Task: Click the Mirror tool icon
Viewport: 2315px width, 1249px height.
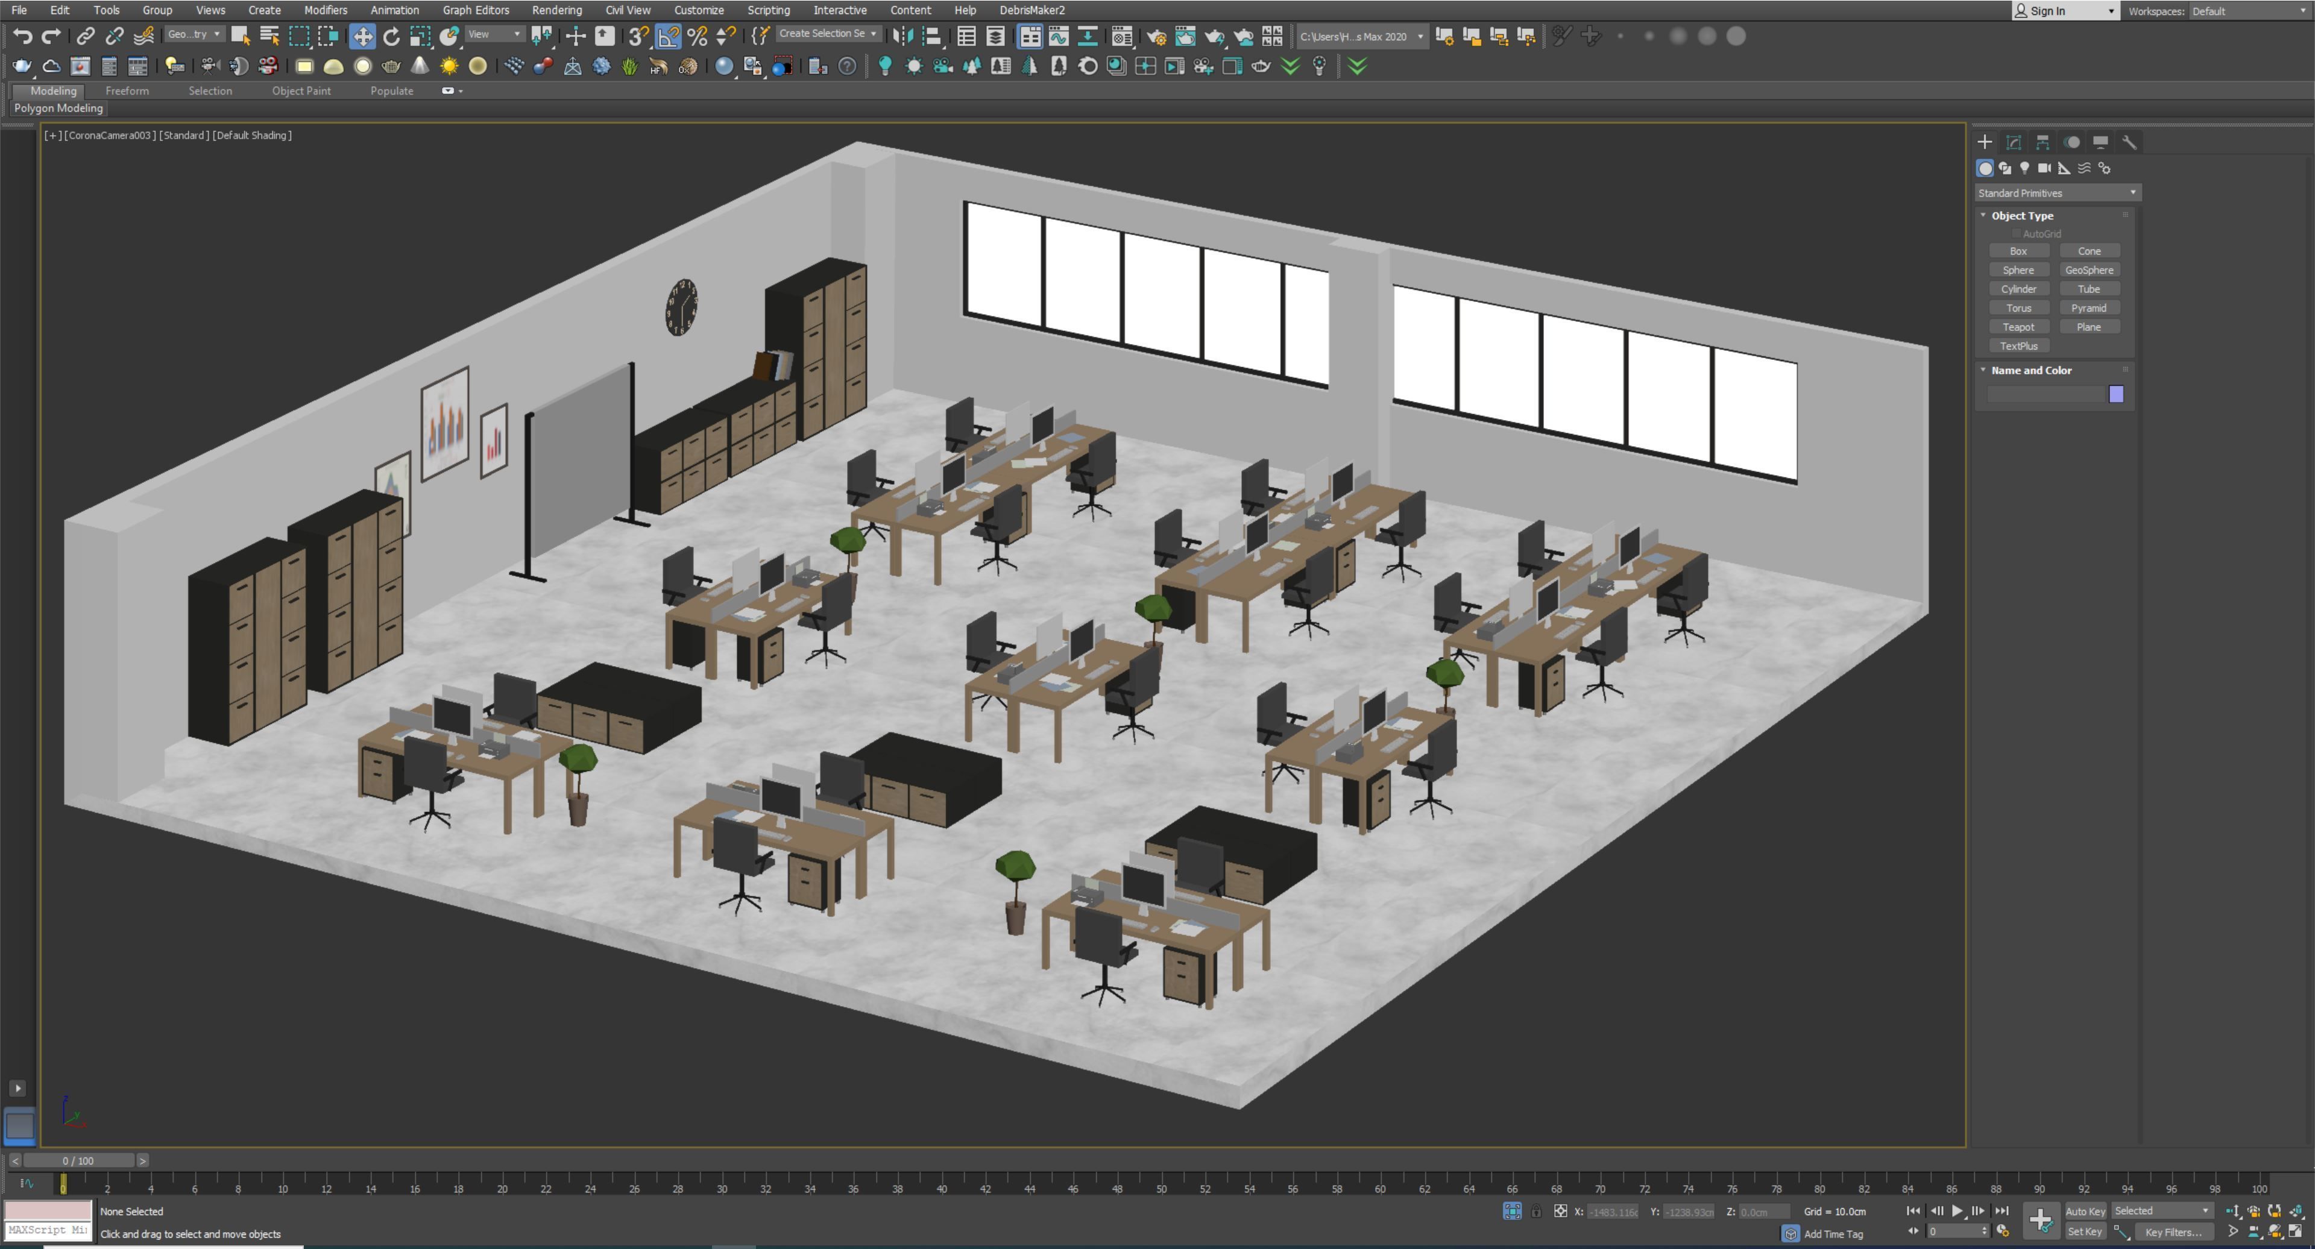Action: click(902, 36)
